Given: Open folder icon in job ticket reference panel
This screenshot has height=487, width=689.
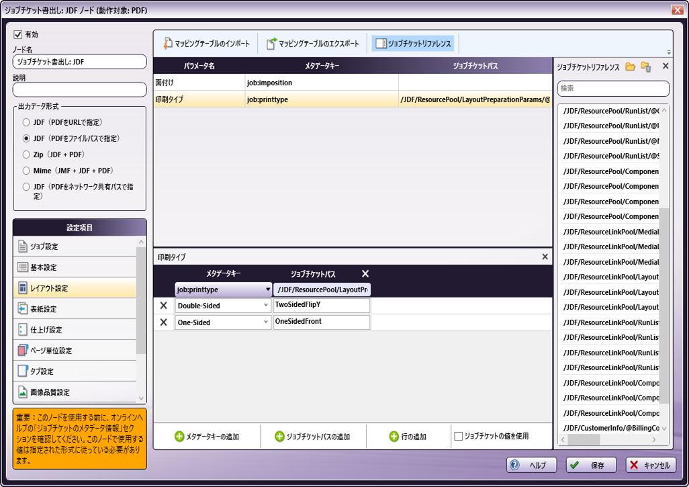Looking at the screenshot, I should [x=631, y=67].
